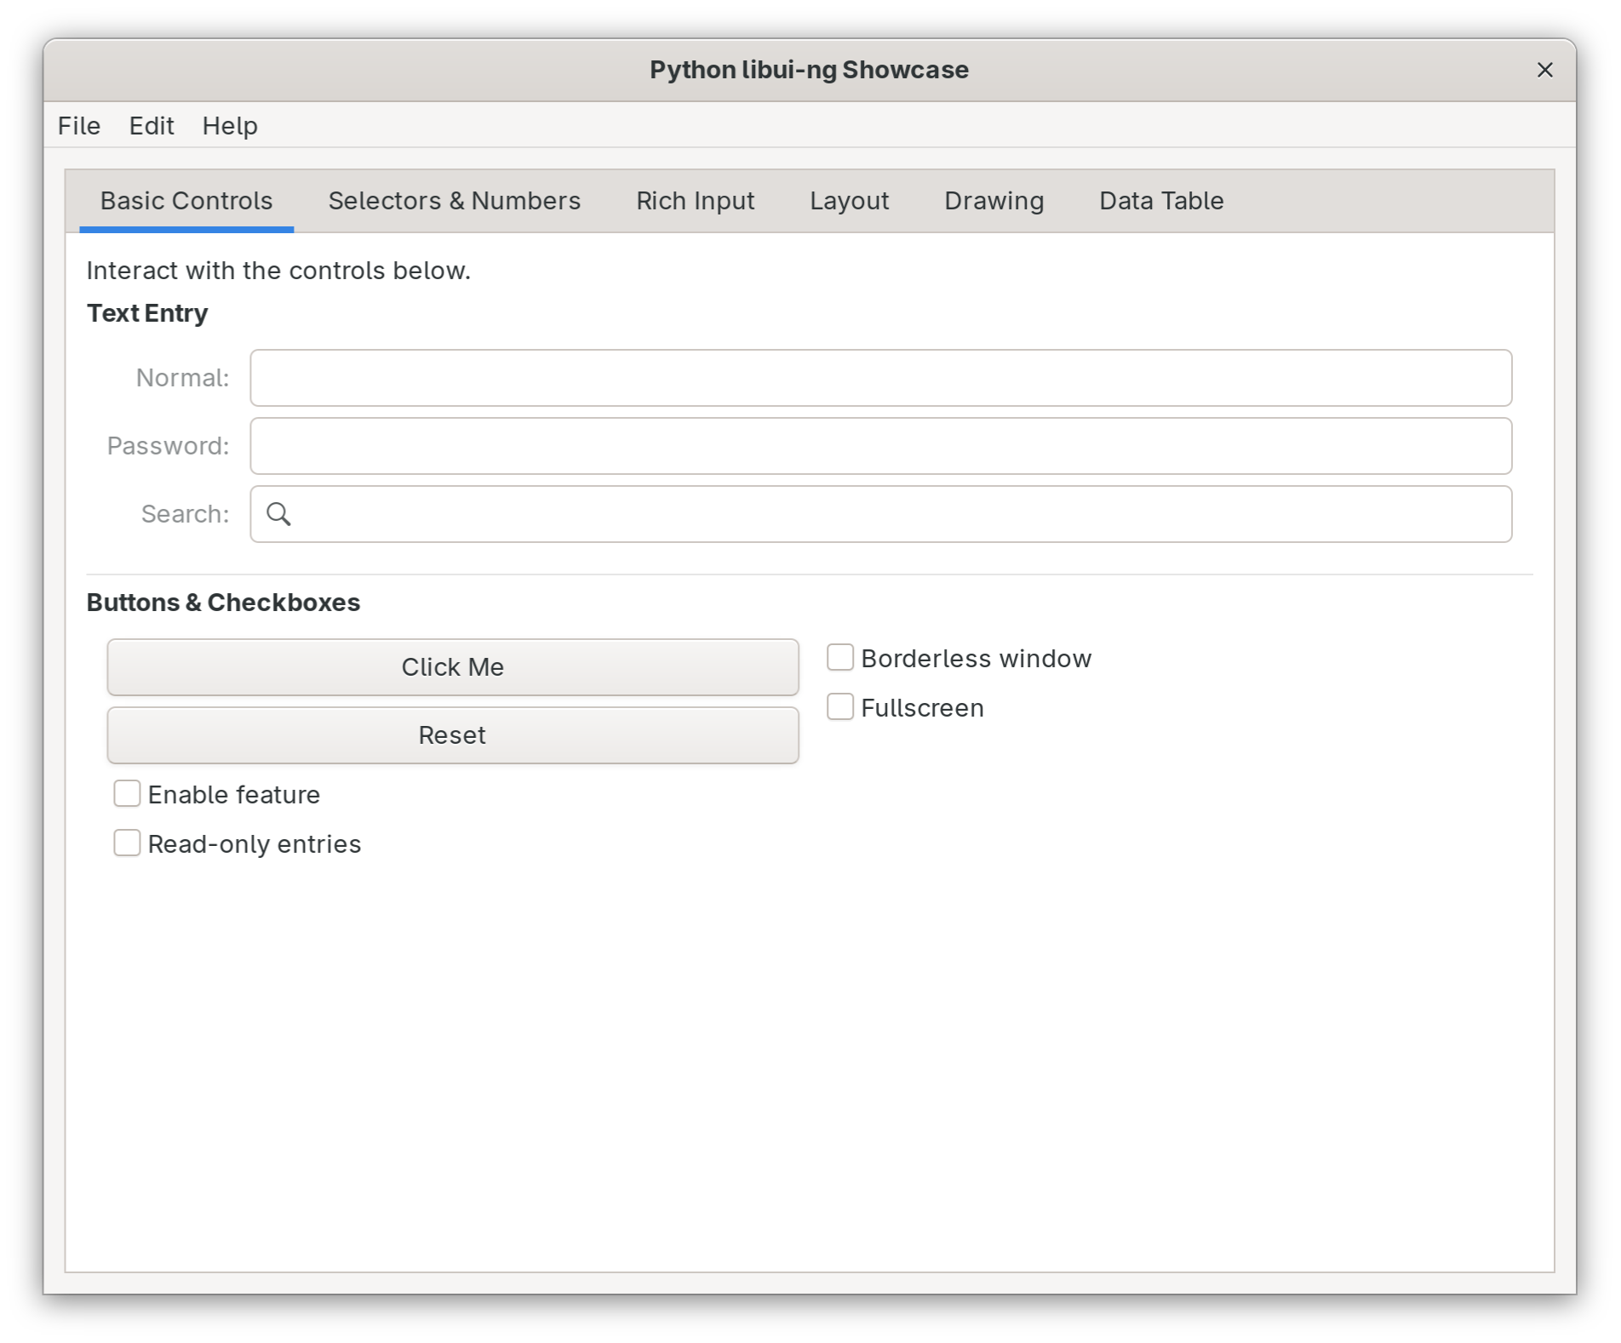
Task: Tick the Read-only entries checkbox
Action: click(x=127, y=843)
